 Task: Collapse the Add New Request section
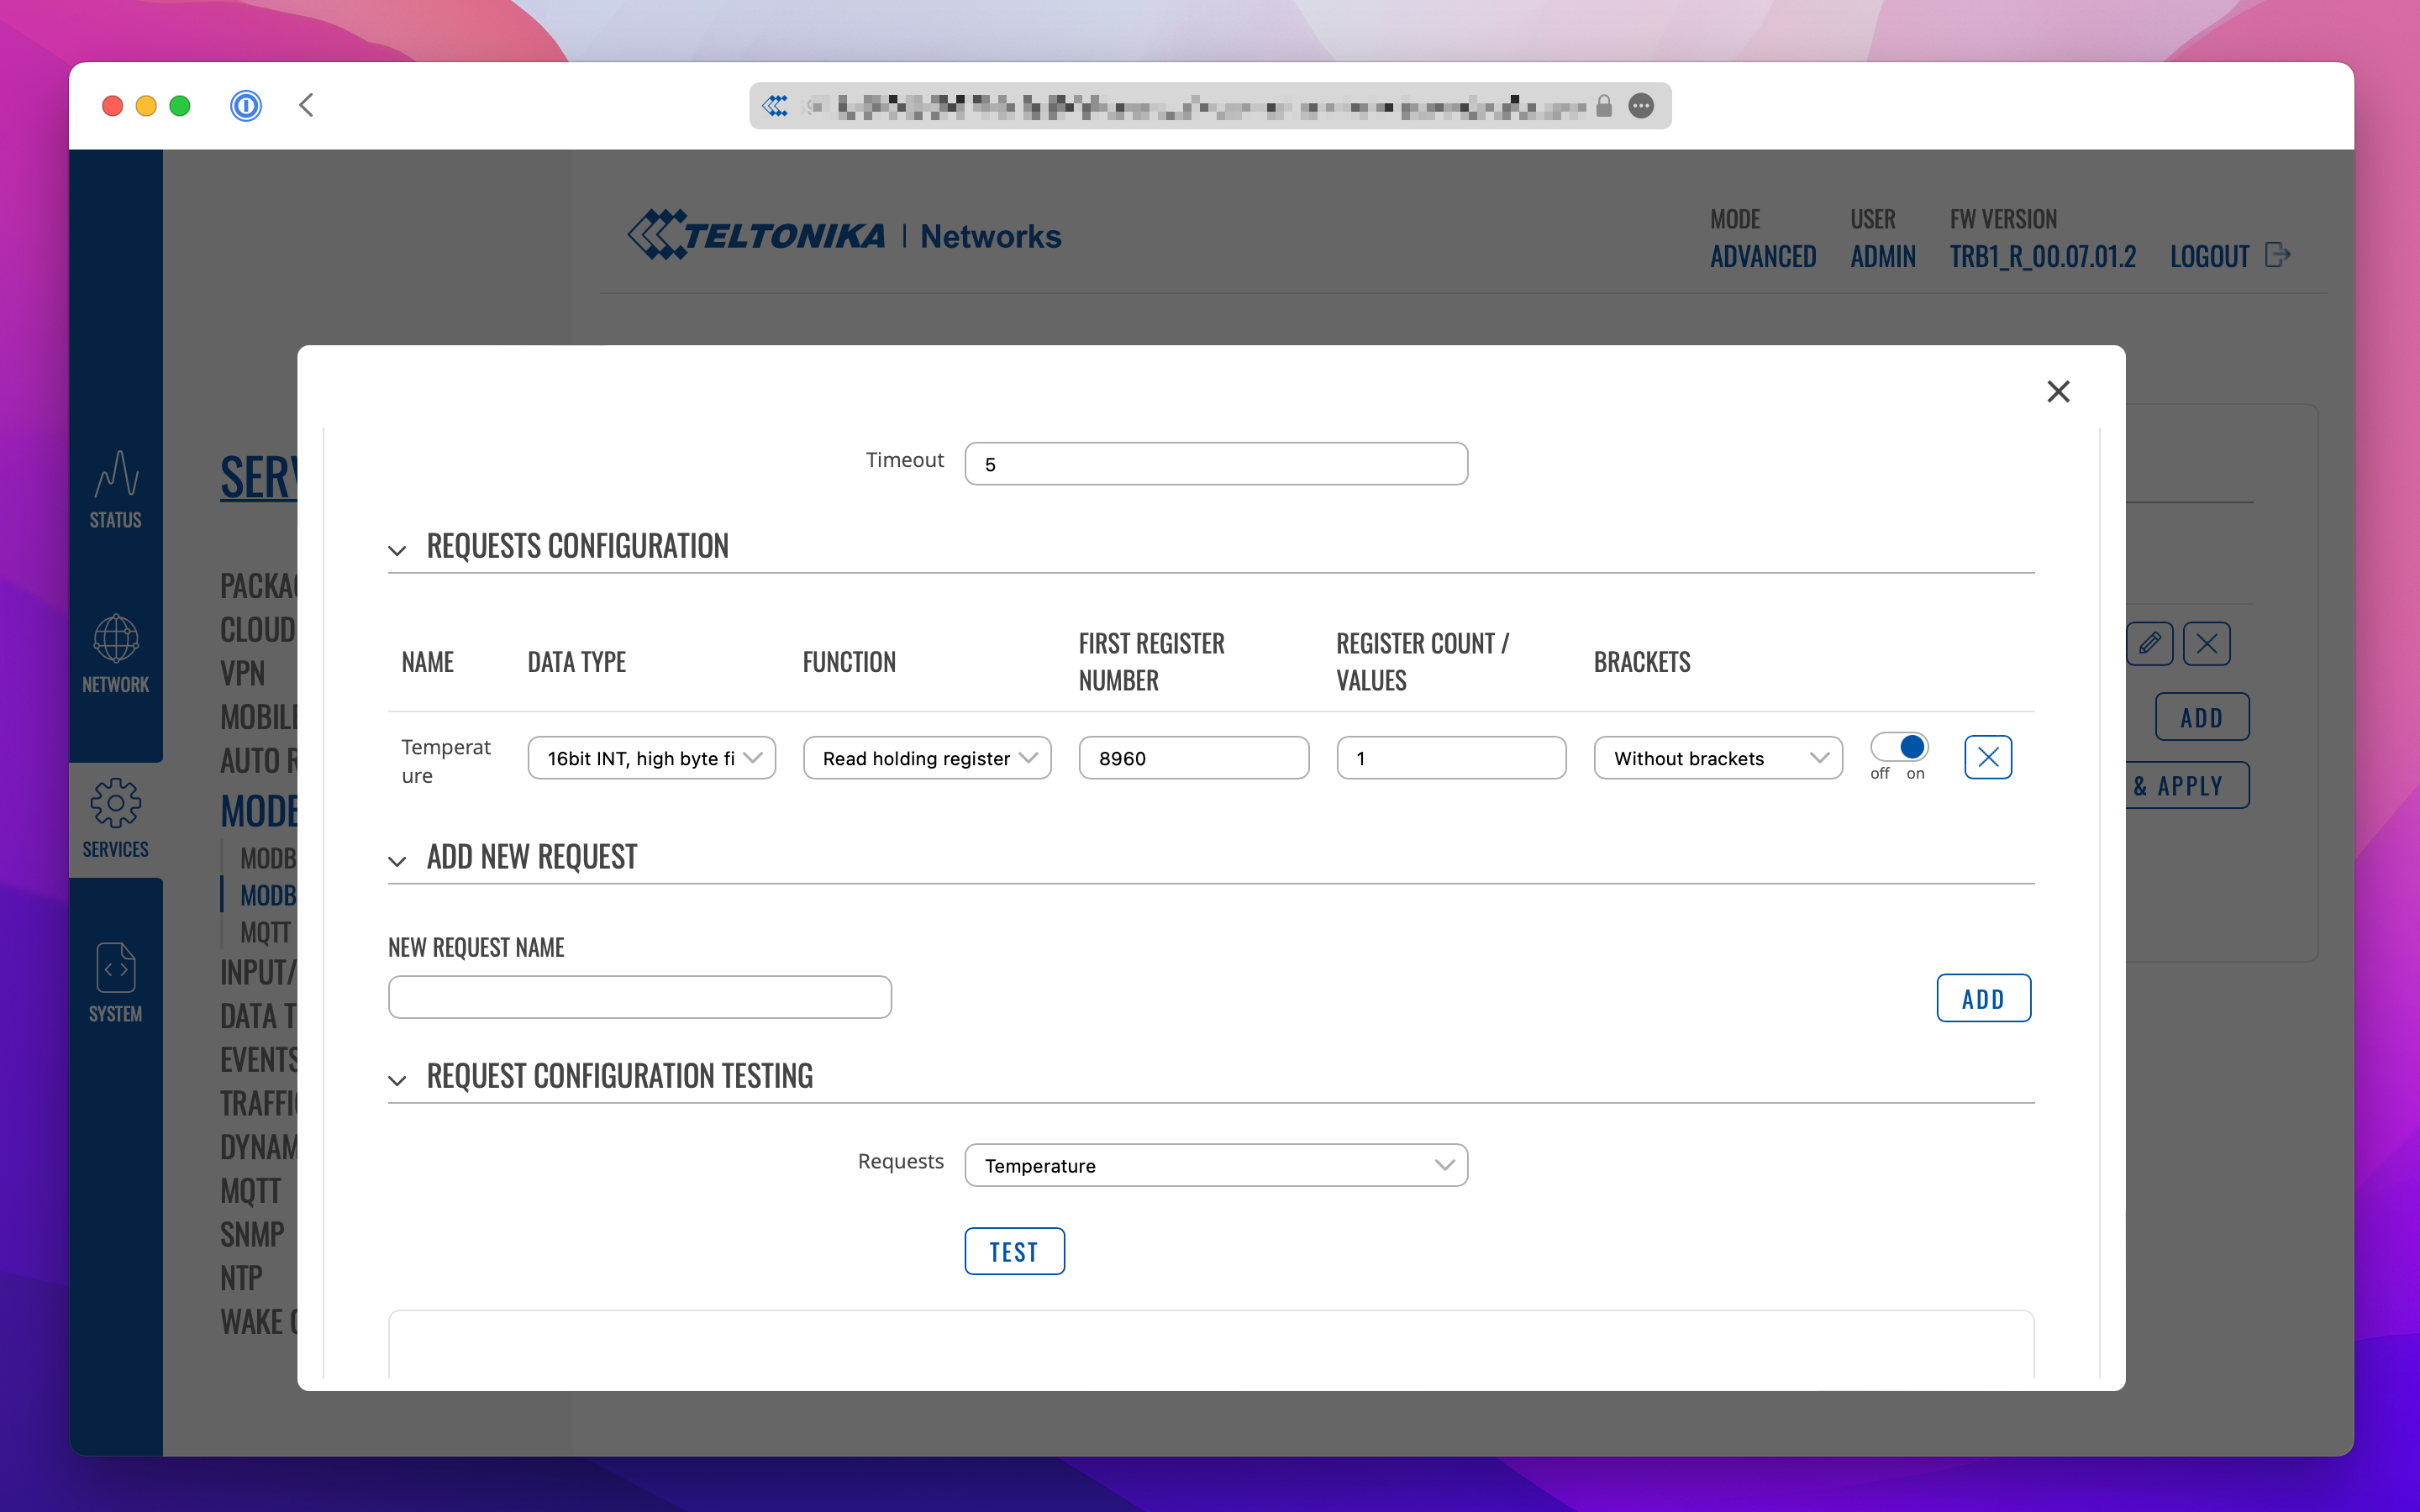397,861
